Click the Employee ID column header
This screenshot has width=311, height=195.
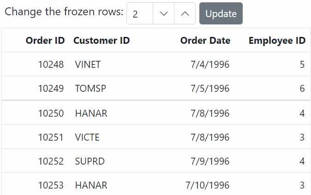(x=277, y=41)
